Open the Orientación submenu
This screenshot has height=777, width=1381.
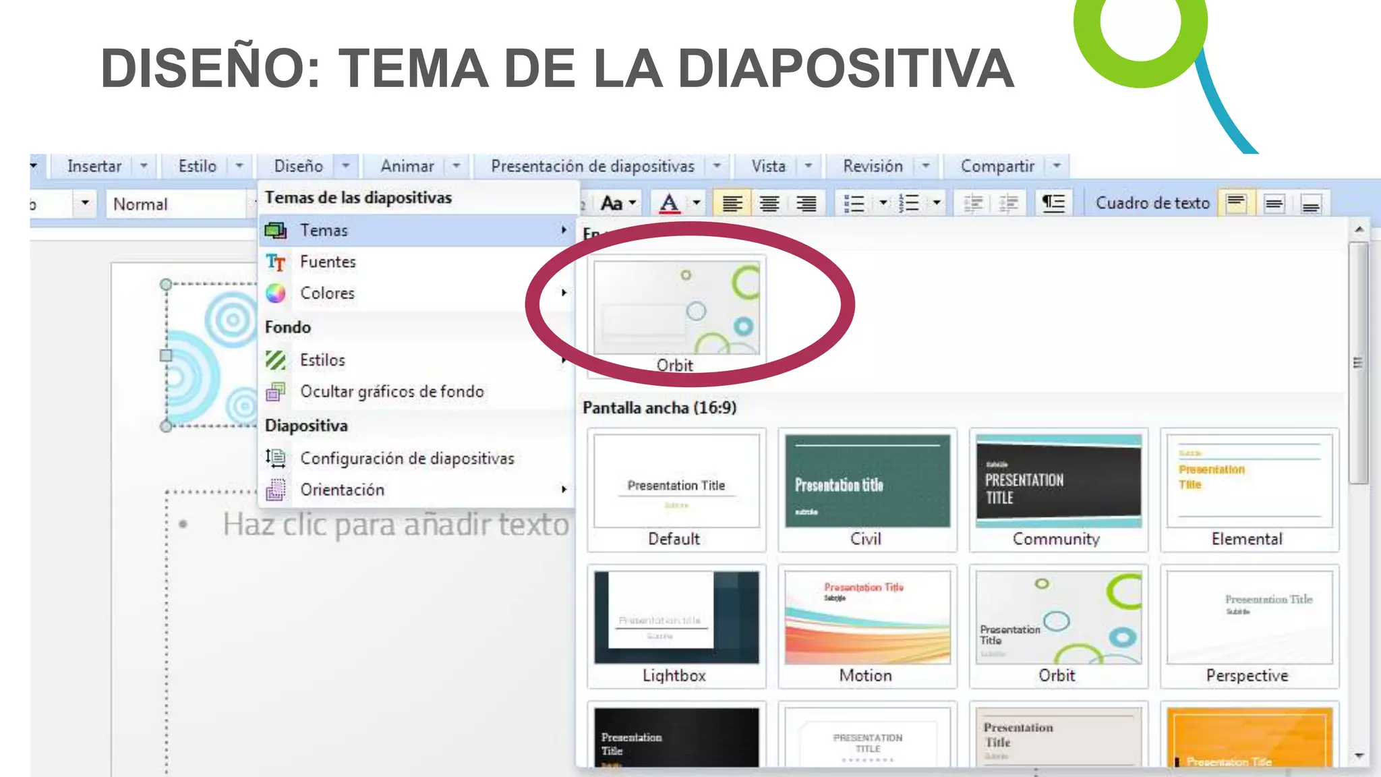tap(416, 490)
